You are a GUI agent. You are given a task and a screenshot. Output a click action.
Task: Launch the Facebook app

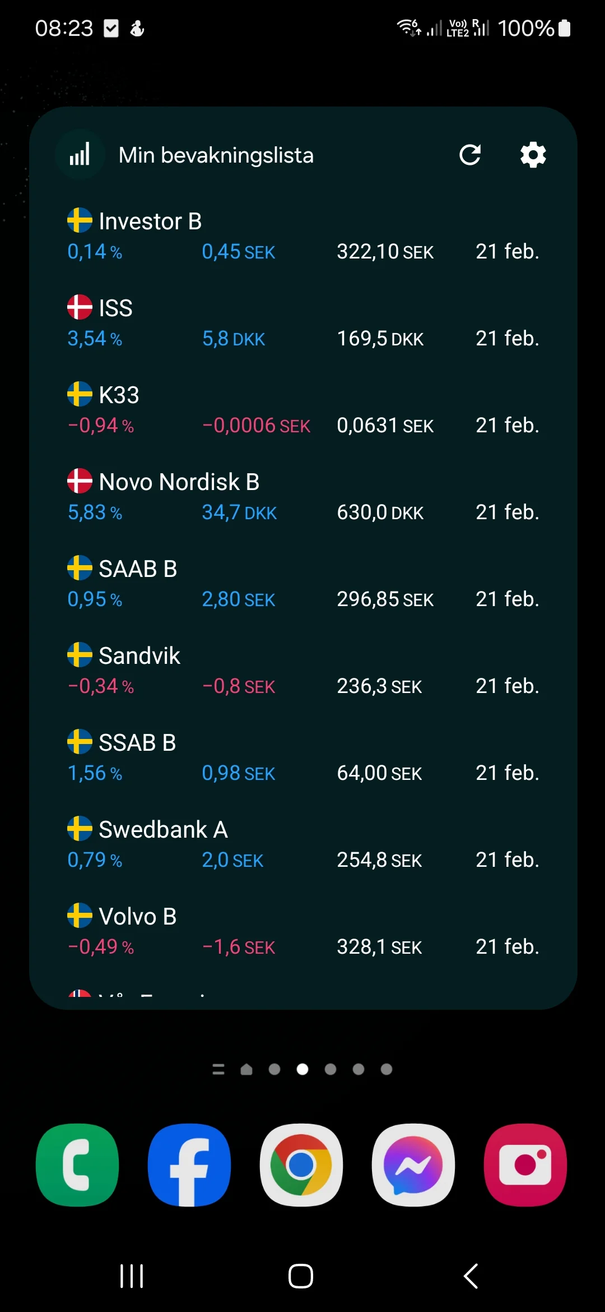coord(189,1165)
